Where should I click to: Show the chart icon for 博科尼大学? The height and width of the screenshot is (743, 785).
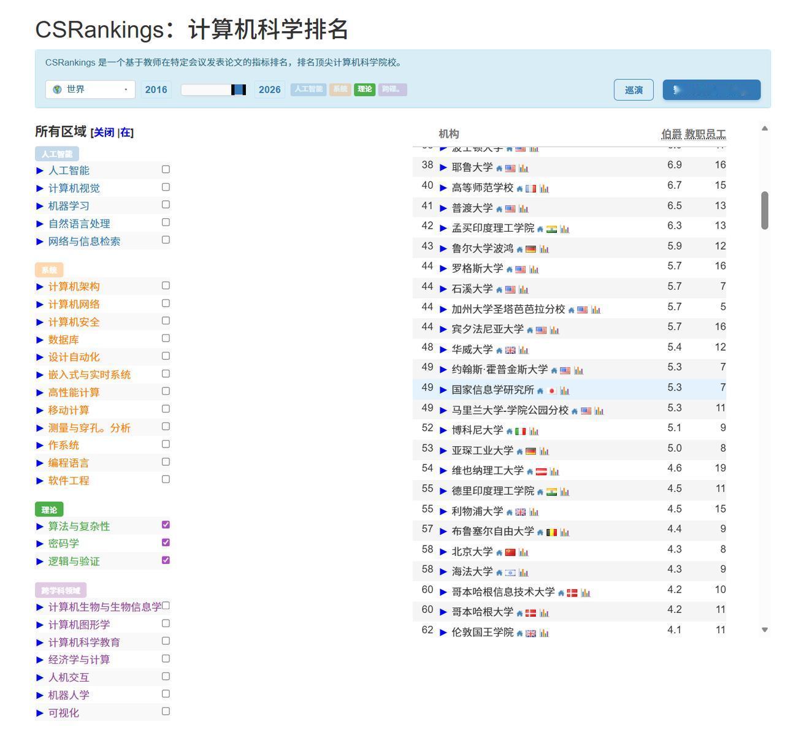pos(534,431)
